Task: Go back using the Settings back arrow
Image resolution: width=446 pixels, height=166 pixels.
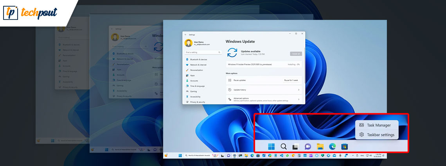Action: 186,35
